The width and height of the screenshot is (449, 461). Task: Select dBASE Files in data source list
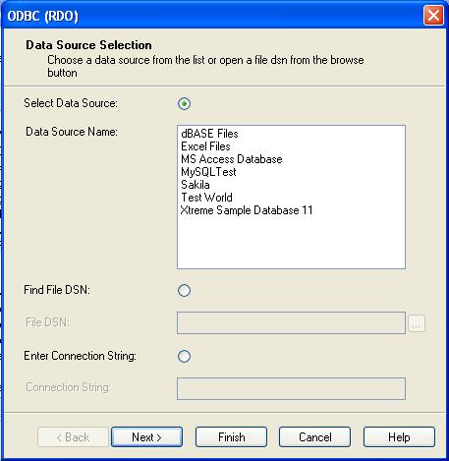pyautogui.click(x=209, y=134)
